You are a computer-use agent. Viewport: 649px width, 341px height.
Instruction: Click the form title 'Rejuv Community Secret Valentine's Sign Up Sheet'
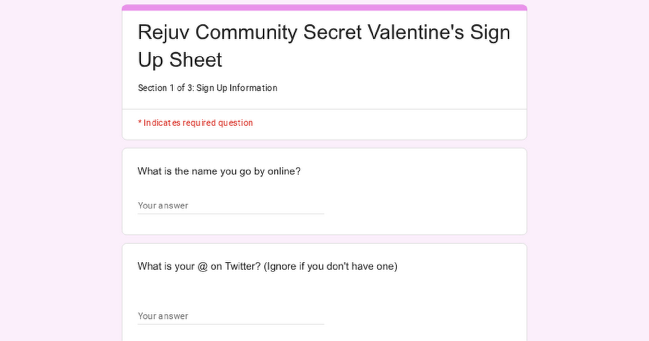[x=324, y=45]
